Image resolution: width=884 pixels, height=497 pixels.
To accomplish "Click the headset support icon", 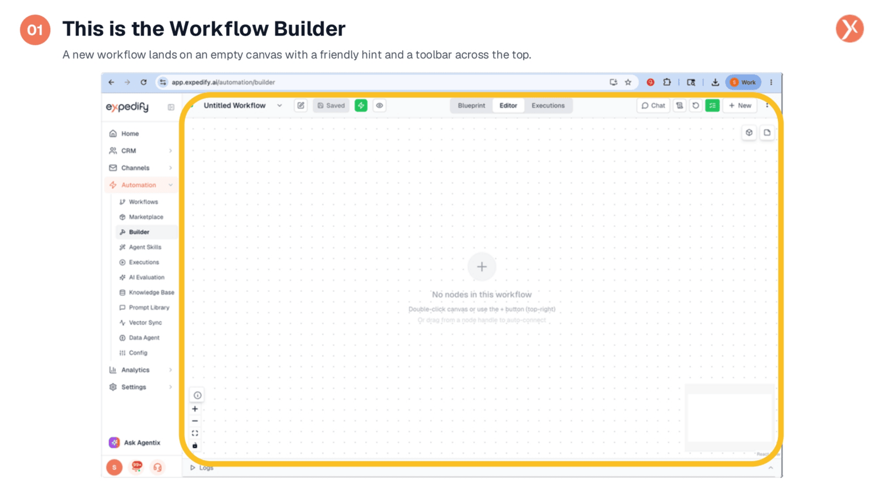I will (157, 468).
